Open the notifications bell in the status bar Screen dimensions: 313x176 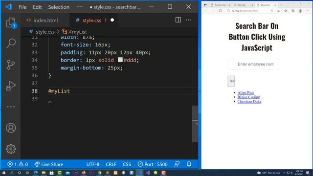(x=189, y=164)
